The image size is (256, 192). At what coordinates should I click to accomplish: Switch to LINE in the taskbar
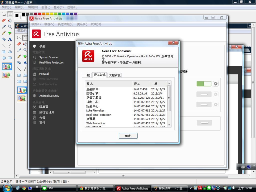[x=58, y=188]
